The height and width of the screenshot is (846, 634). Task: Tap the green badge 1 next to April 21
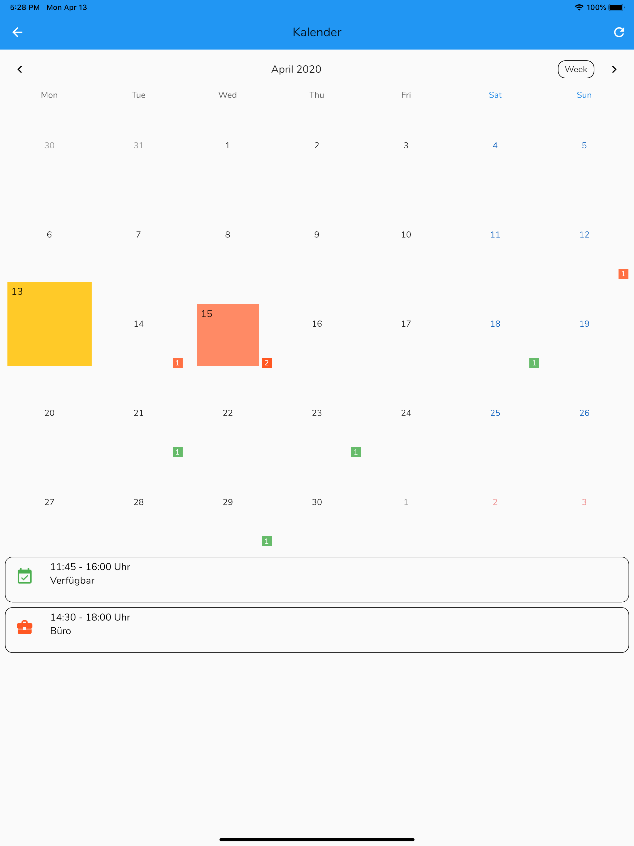pyautogui.click(x=177, y=452)
